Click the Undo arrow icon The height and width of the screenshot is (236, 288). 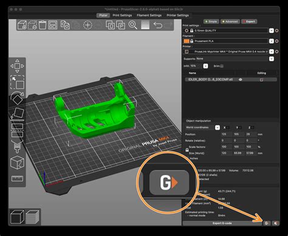point(158,26)
